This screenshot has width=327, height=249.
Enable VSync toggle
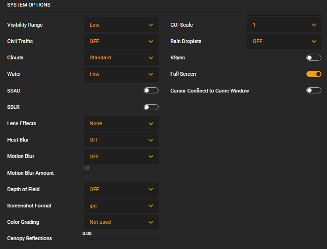(313, 57)
